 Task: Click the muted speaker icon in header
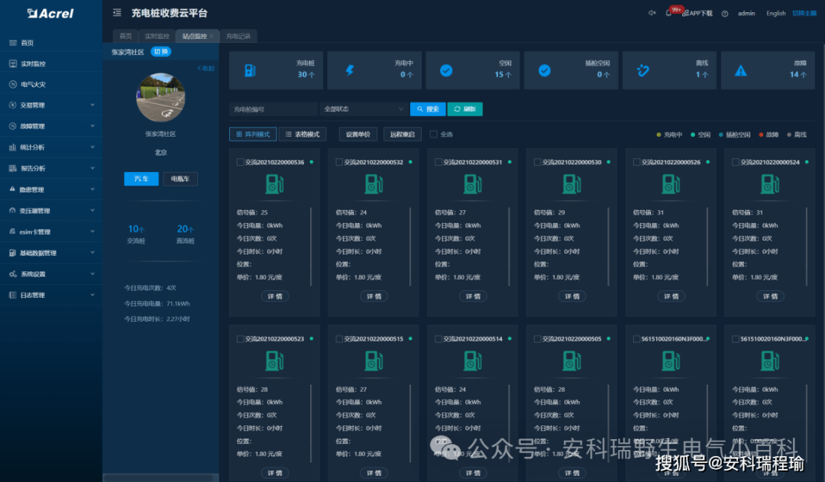(x=652, y=13)
